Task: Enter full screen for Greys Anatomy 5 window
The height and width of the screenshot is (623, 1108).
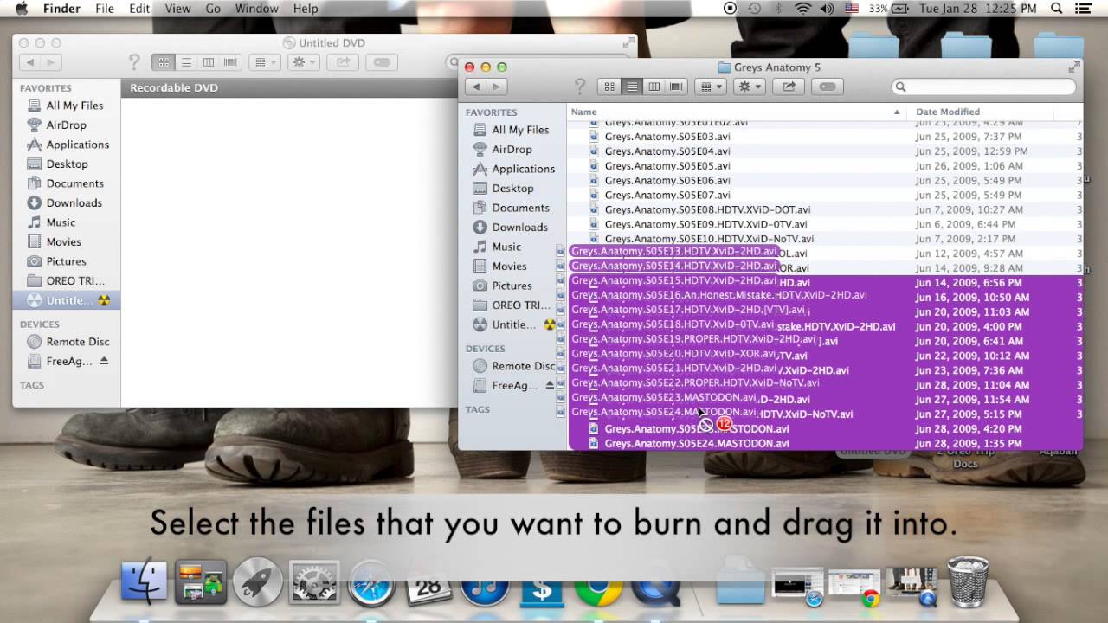Action: [x=1074, y=67]
